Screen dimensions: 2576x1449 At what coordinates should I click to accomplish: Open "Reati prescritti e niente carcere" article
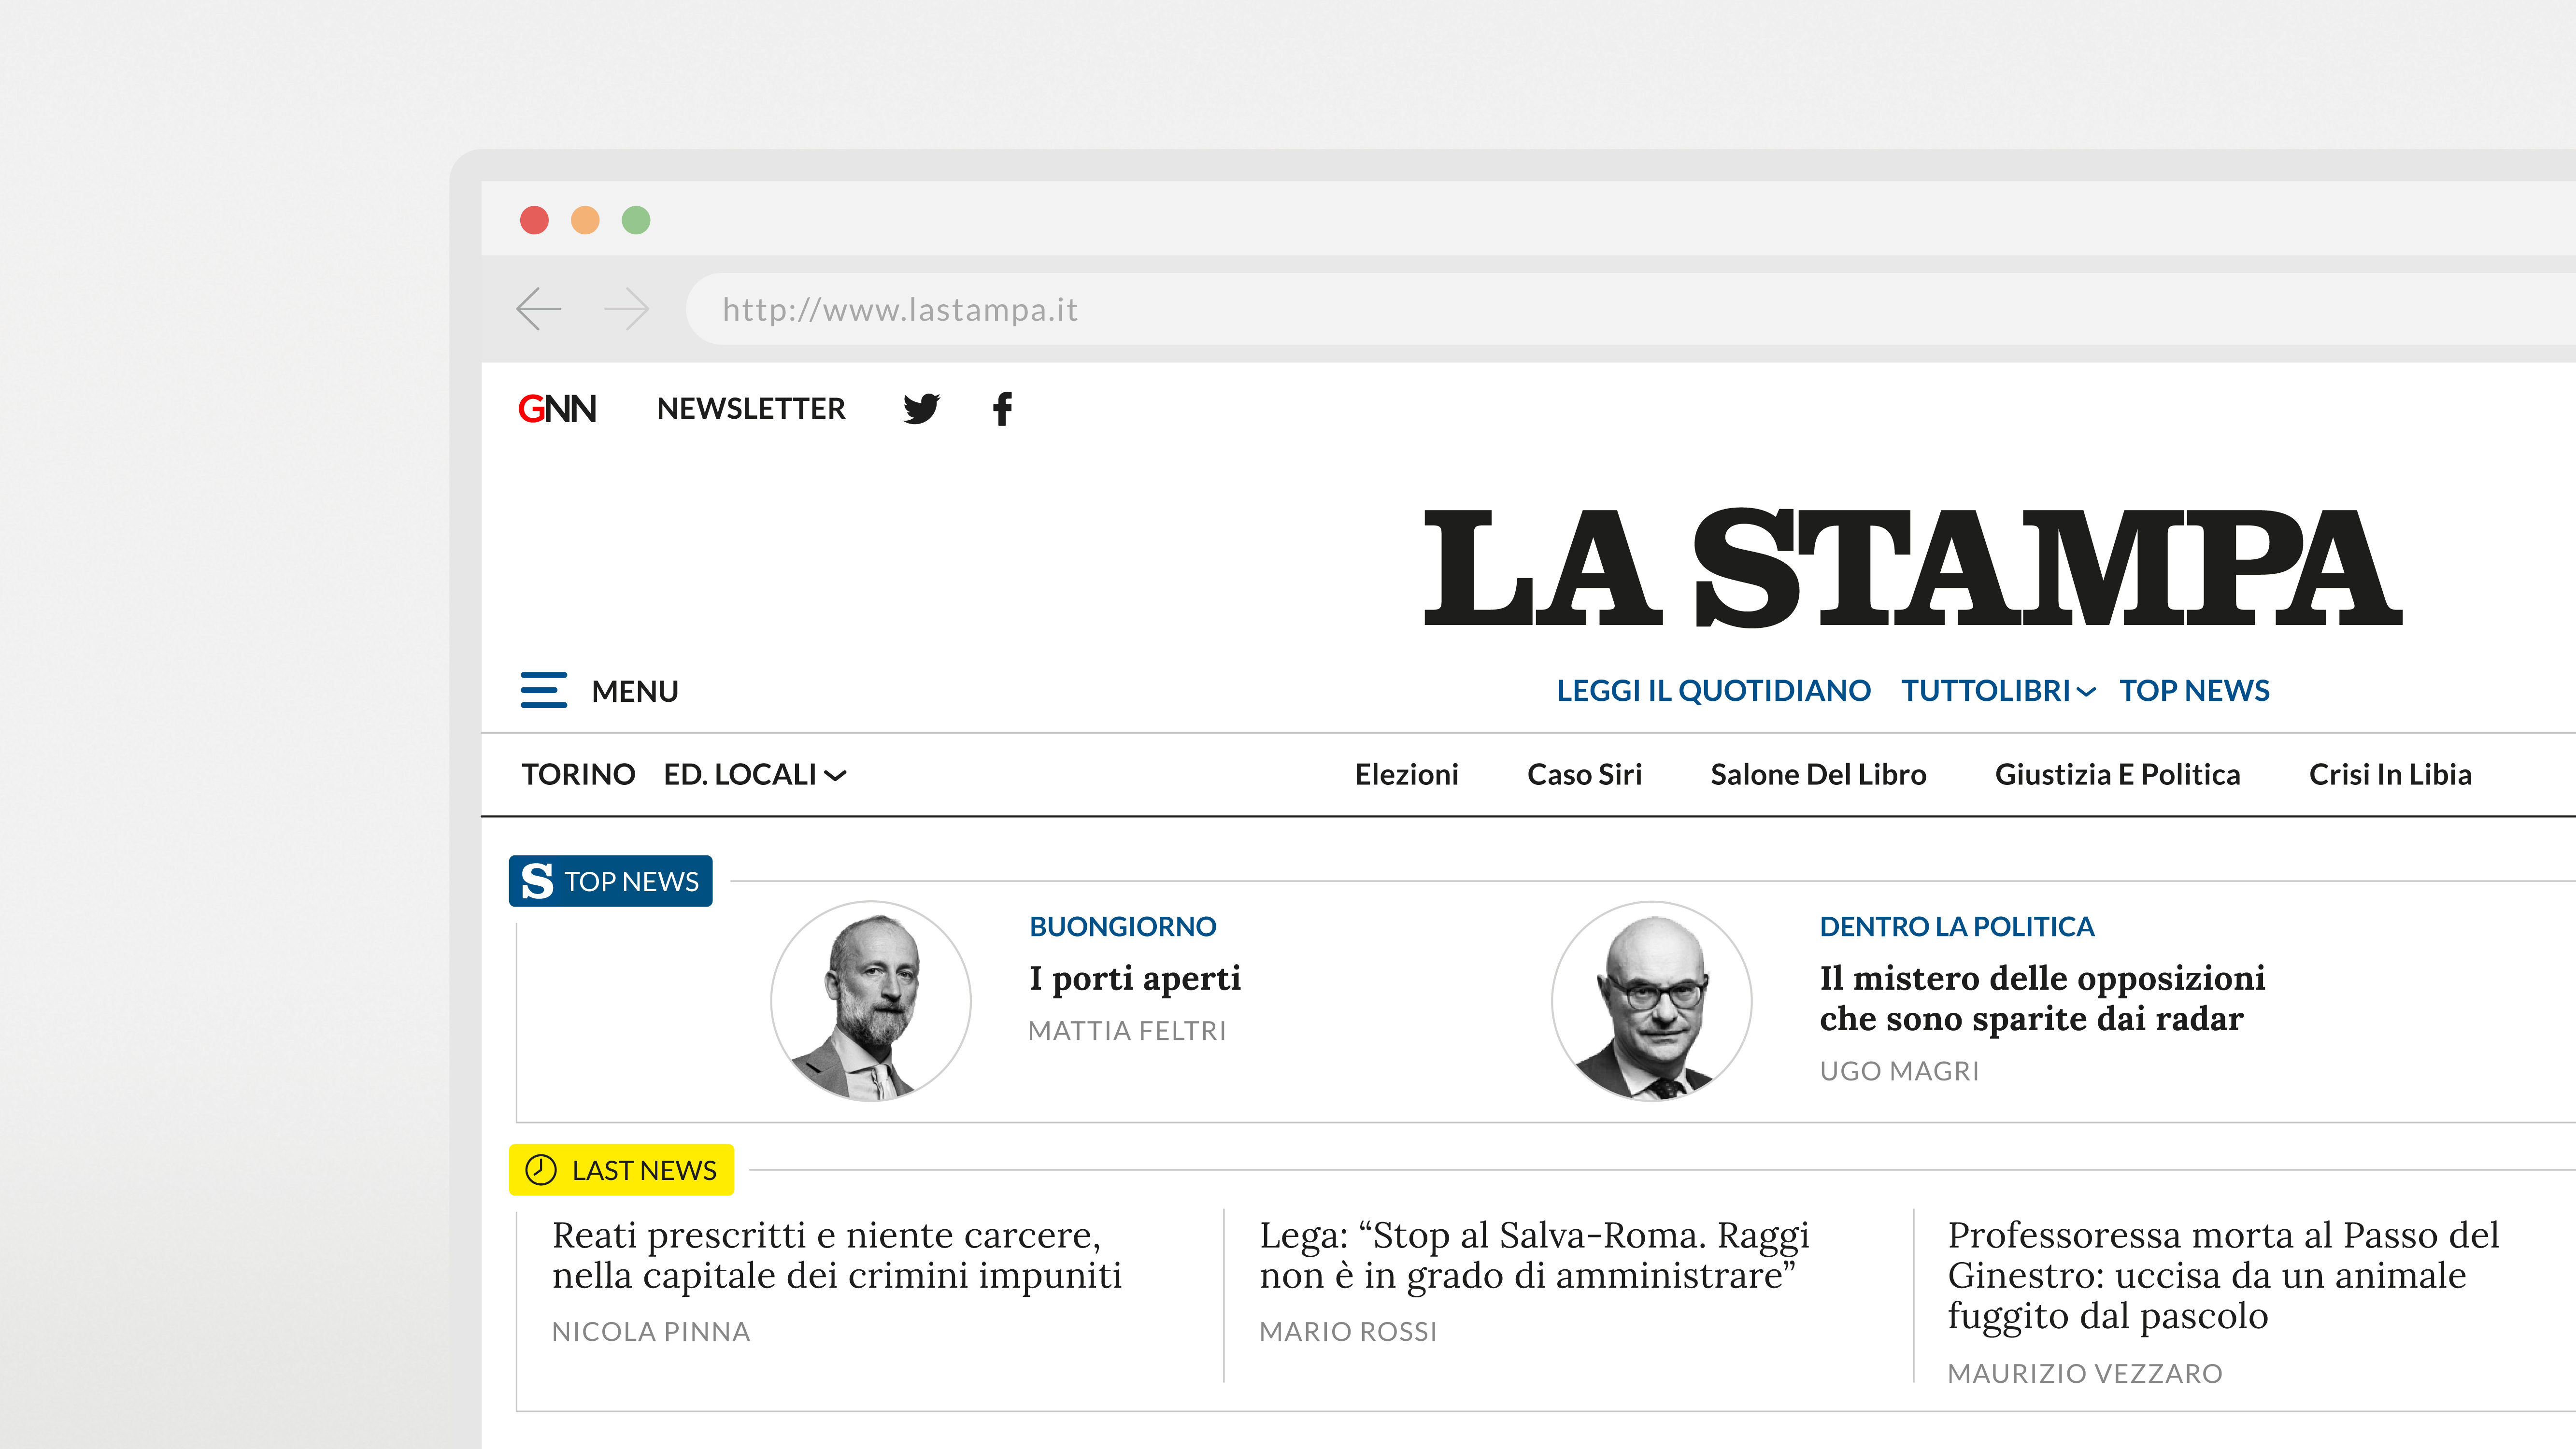(837, 1255)
